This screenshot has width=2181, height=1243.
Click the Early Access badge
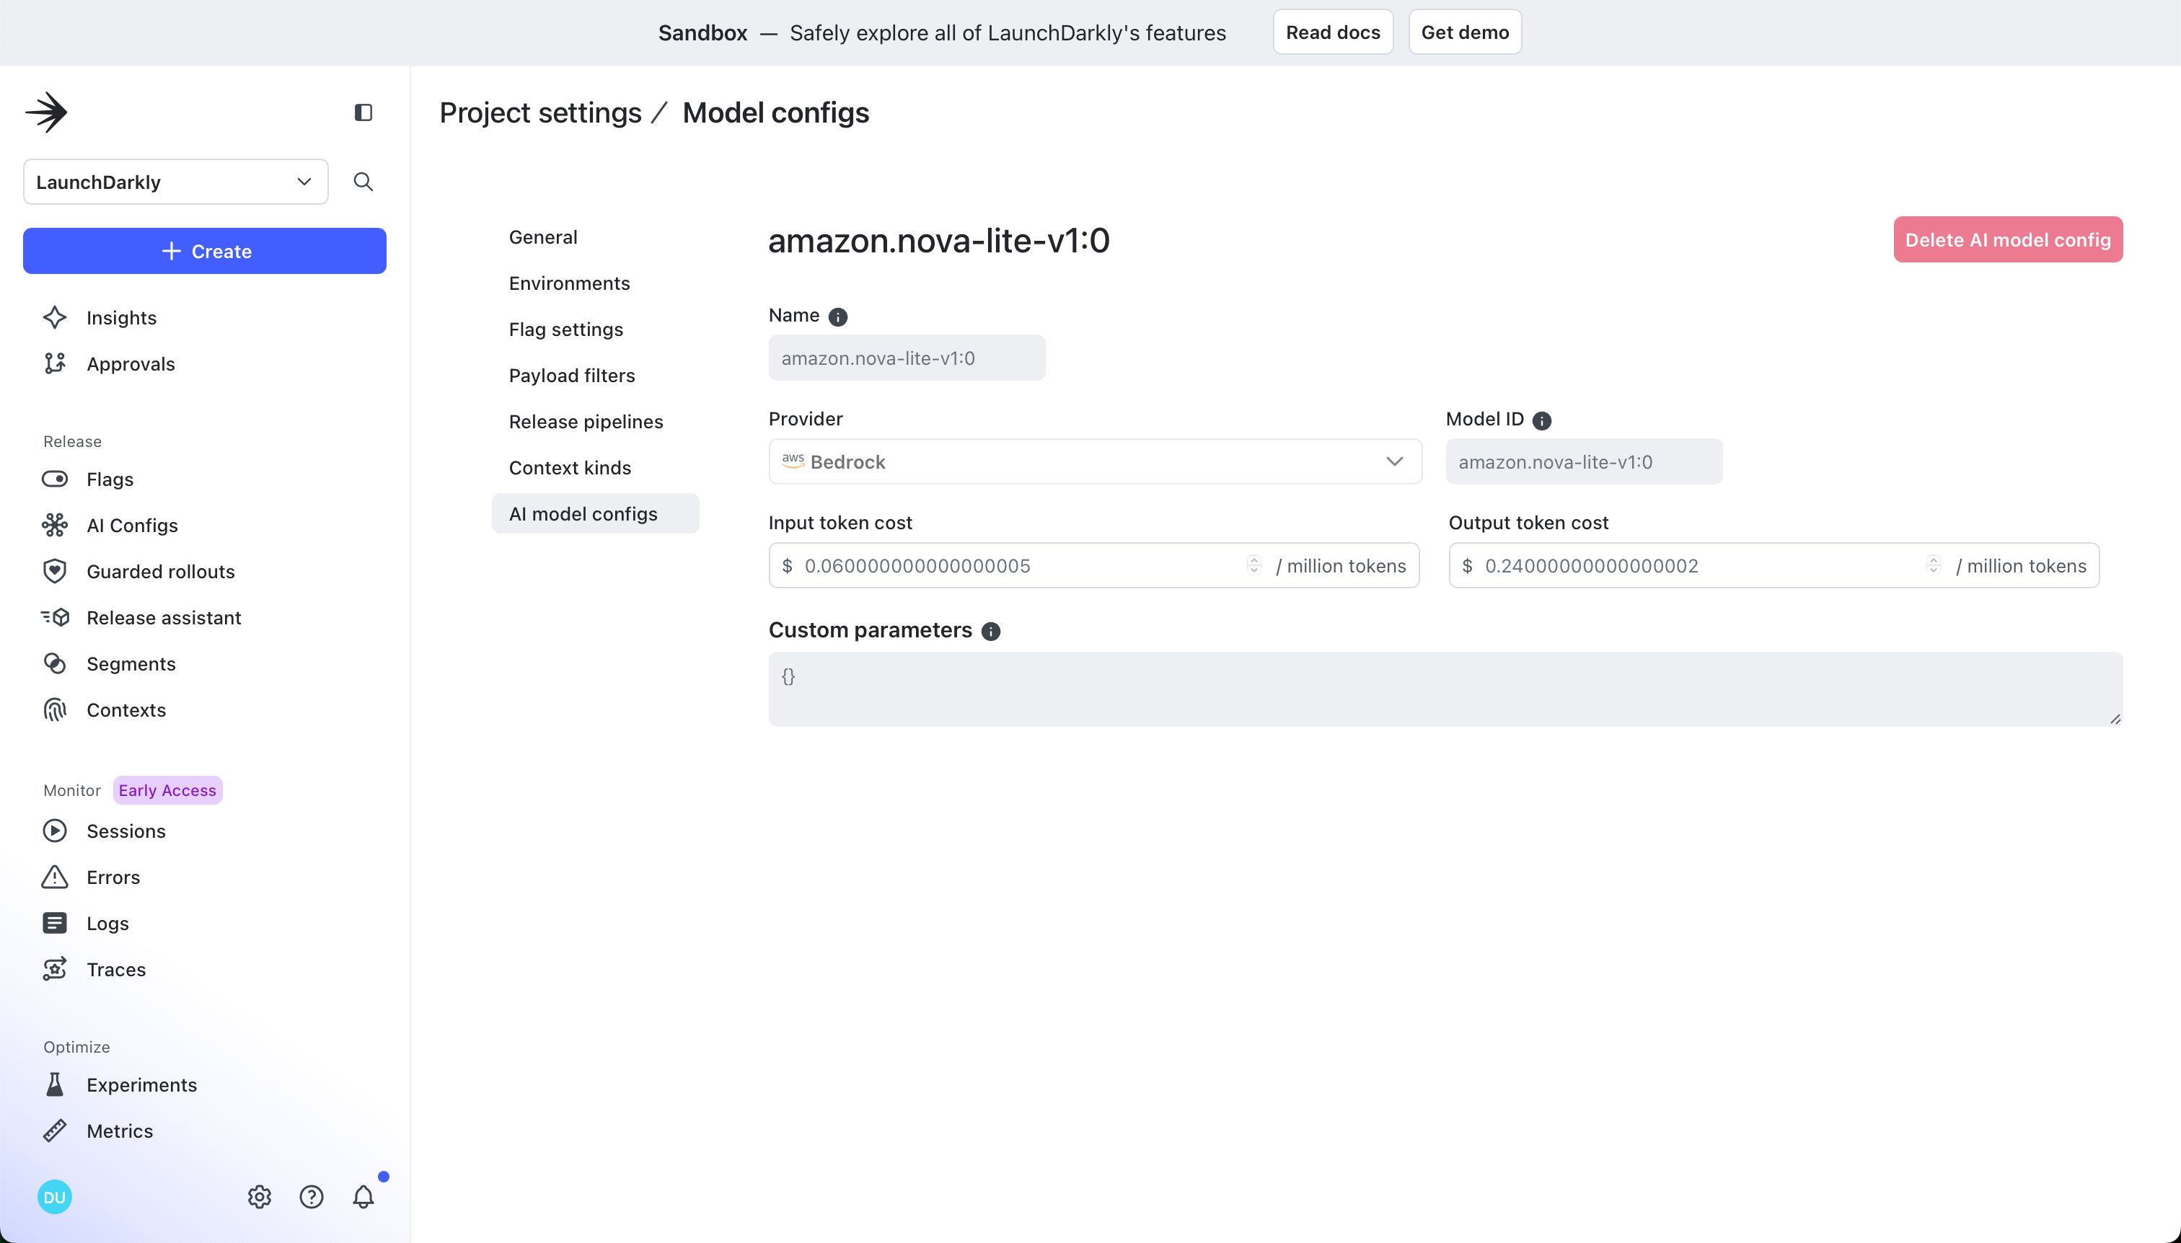[x=167, y=789]
